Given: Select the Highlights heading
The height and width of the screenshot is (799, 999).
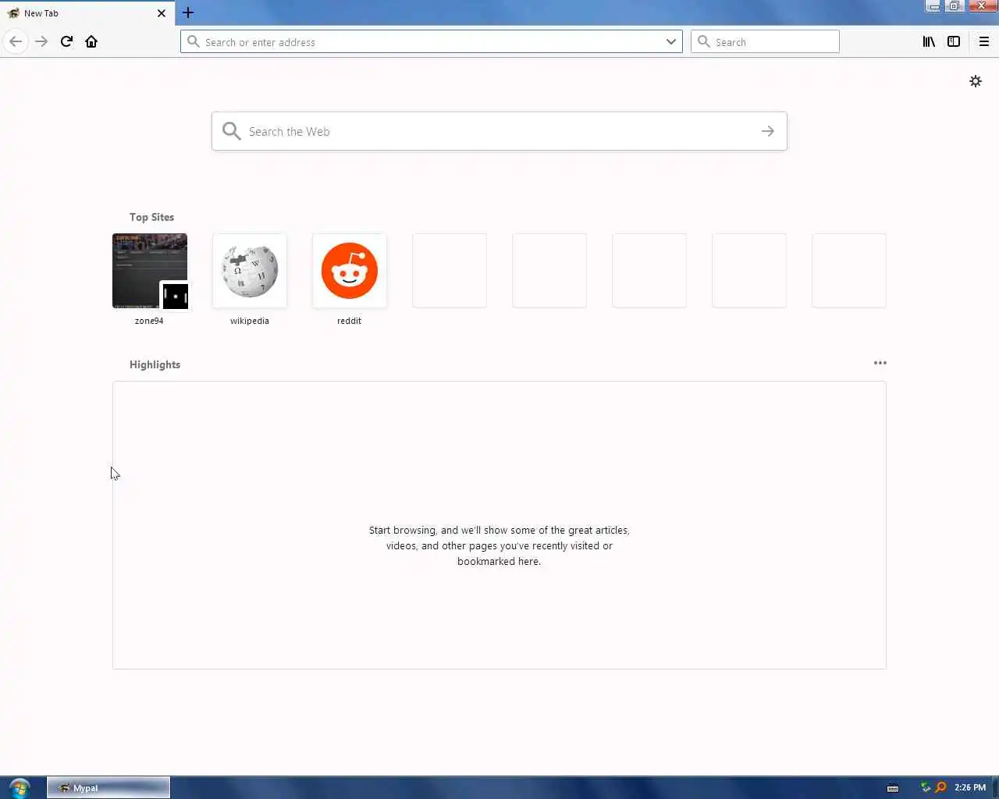Looking at the screenshot, I should [x=155, y=364].
